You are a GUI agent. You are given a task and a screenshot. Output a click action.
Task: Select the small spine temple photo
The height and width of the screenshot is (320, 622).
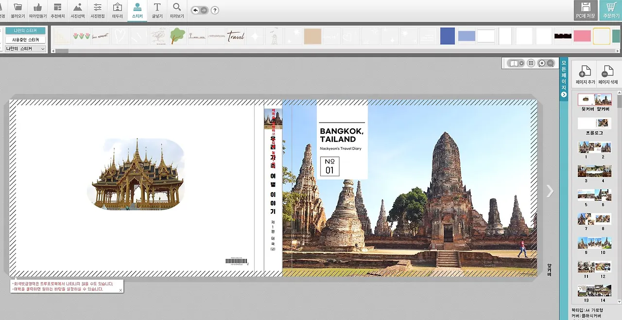click(x=273, y=119)
